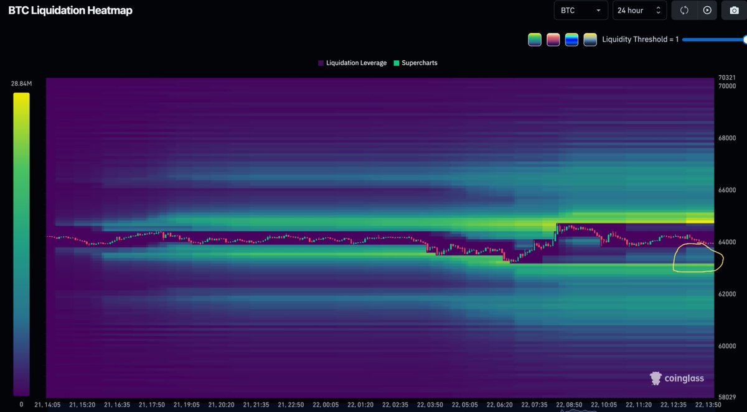
Task: Select the grey-gold color scheme swatch
Action: pyautogui.click(x=590, y=40)
